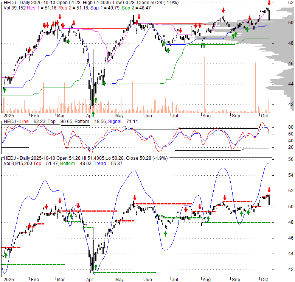Click the blue 'Signal = 71.11' oscillator label
295x282 pixels.
123,122
